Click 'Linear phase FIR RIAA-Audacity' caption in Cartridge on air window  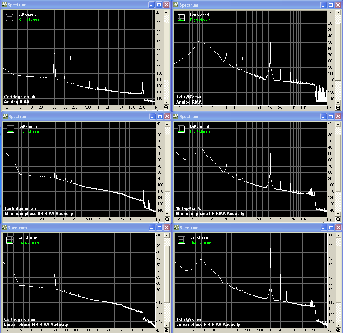coord(36,325)
